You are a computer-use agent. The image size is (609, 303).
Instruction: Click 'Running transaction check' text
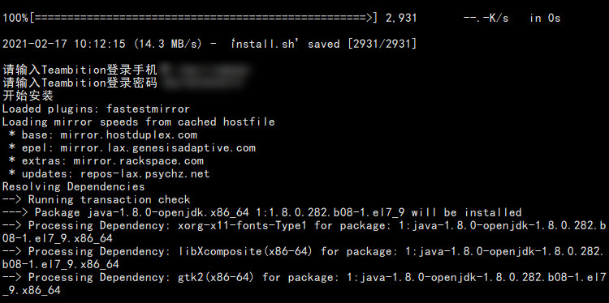point(109,199)
